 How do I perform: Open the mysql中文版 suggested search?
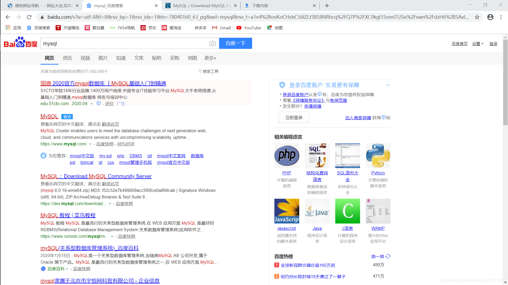82,156
